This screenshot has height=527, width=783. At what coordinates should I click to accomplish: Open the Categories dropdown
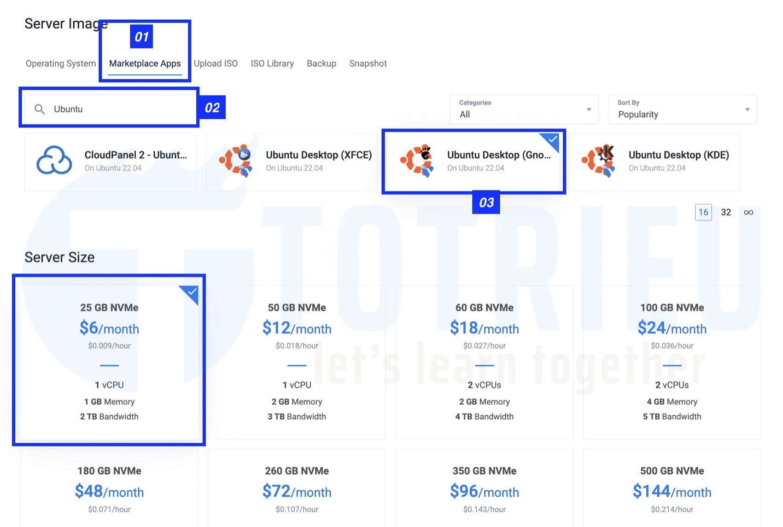click(524, 110)
